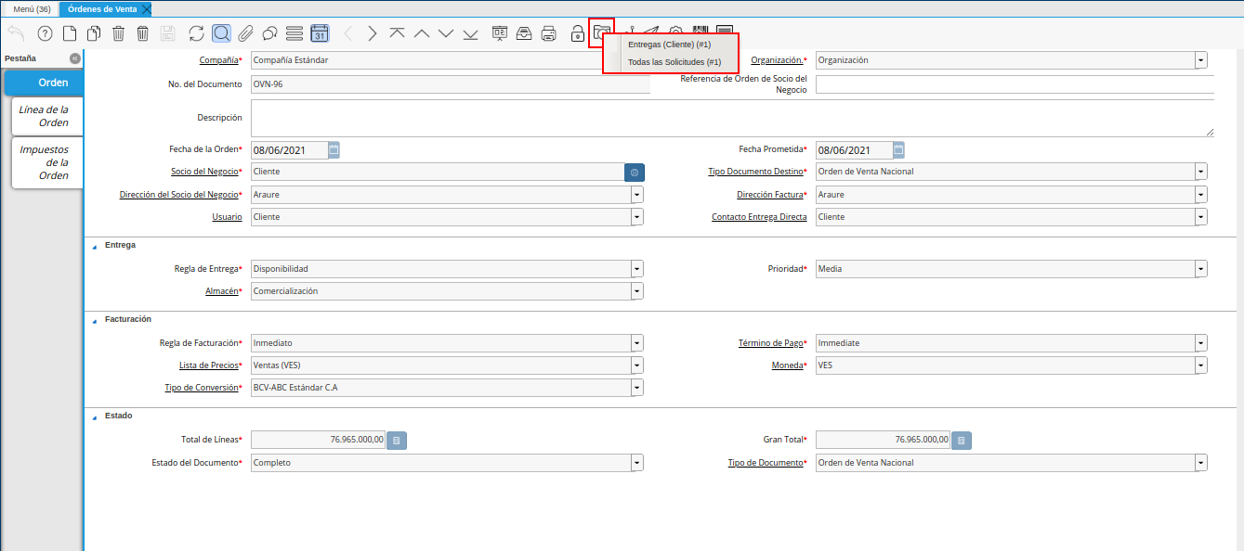1244x551 pixels.
Task: Collapse the Facturación section
Action: point(94,320)
